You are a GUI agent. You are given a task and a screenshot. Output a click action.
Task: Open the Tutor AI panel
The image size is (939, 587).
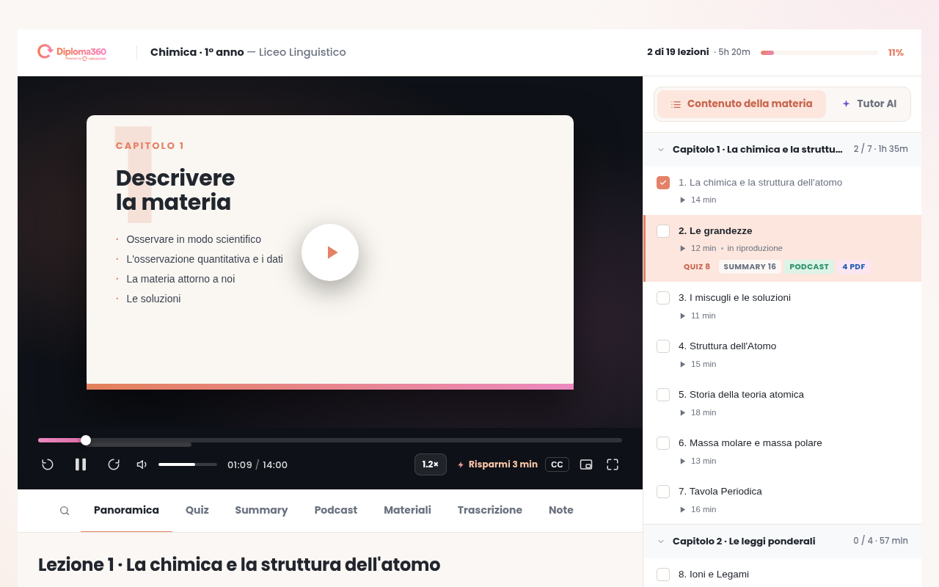(x=869, y=104)
